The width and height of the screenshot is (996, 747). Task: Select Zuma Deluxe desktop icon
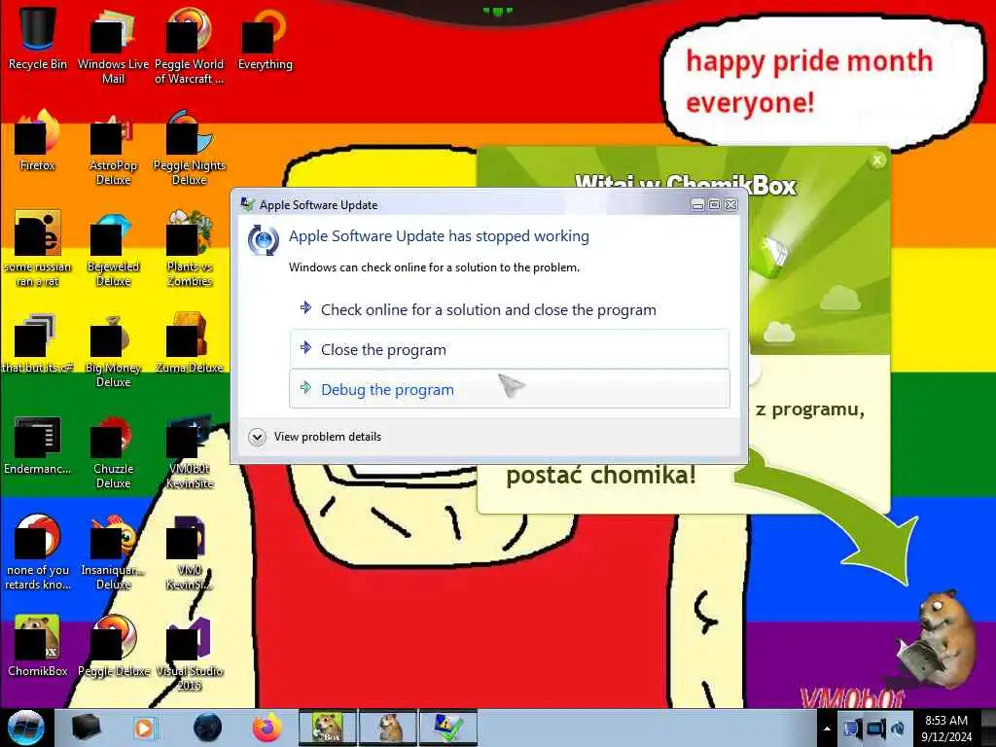[x=190, y=341]
